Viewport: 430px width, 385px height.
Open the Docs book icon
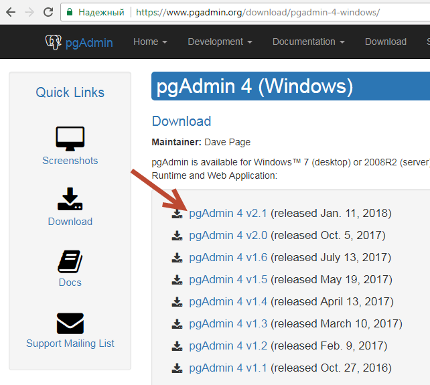(70, 260)
